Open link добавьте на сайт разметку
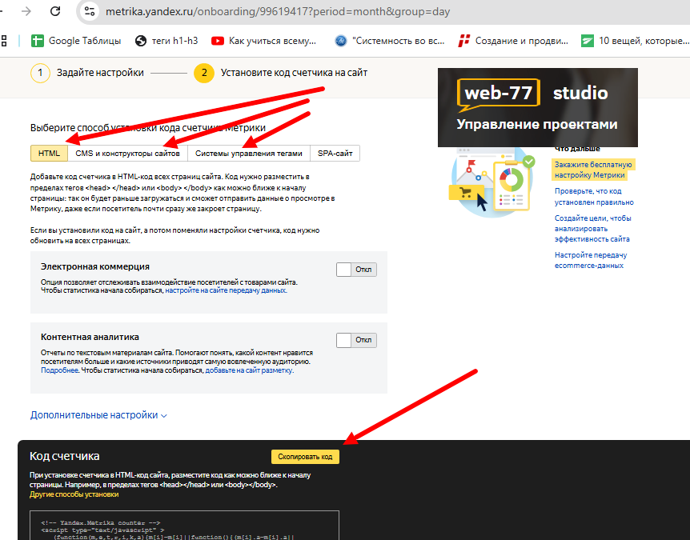Image resolution: width=690 pixels, height=540 pixels. (x=249, y=370)
